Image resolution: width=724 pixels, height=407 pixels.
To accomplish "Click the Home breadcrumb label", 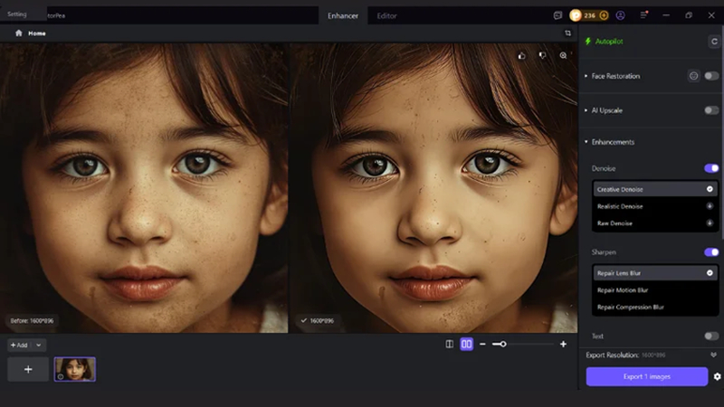I will tap(37, 33).
